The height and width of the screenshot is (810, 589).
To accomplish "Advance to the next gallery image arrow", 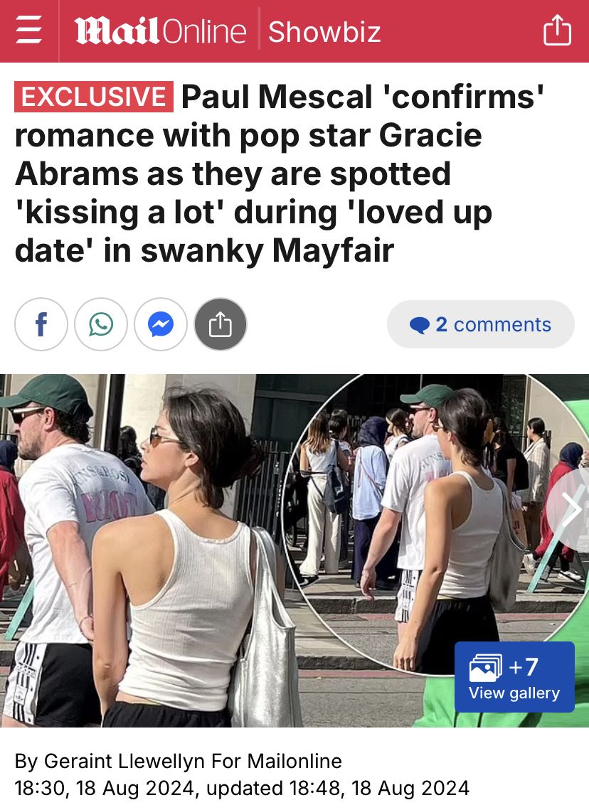I will click(x=570, y=509).
